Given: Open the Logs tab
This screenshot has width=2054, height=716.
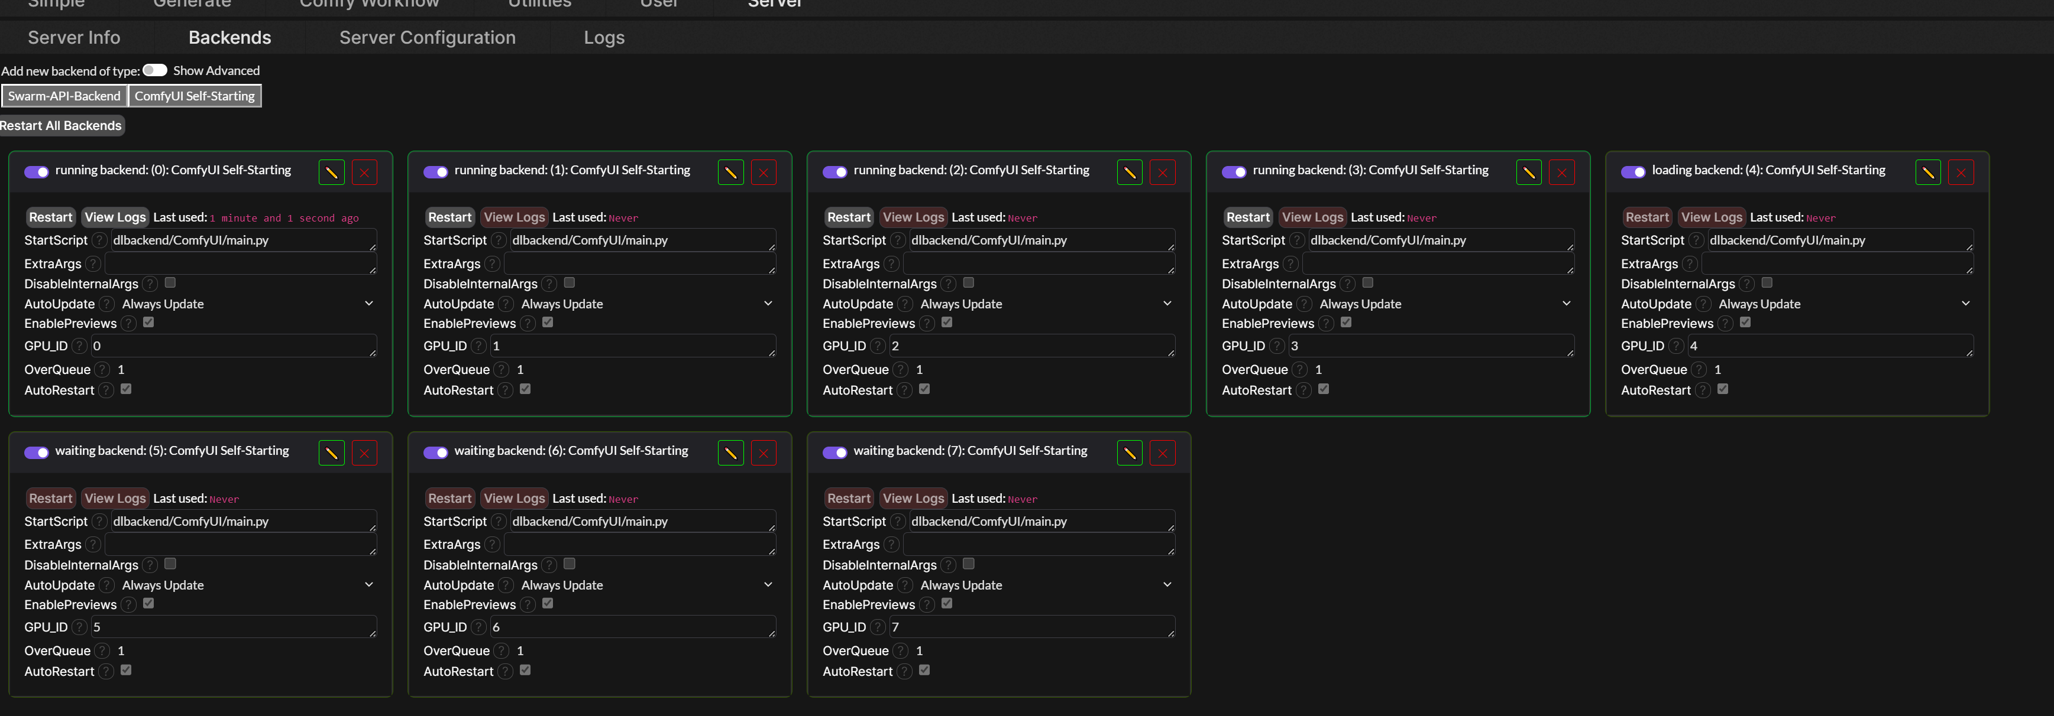Looking at the screenshot, I should tap(604, 37).
